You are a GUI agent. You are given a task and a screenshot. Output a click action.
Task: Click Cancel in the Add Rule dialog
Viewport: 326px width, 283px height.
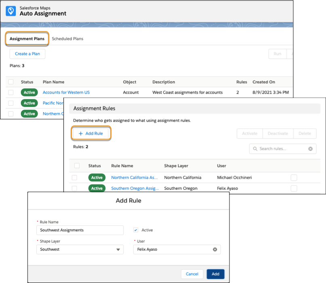tap(192, 274)
